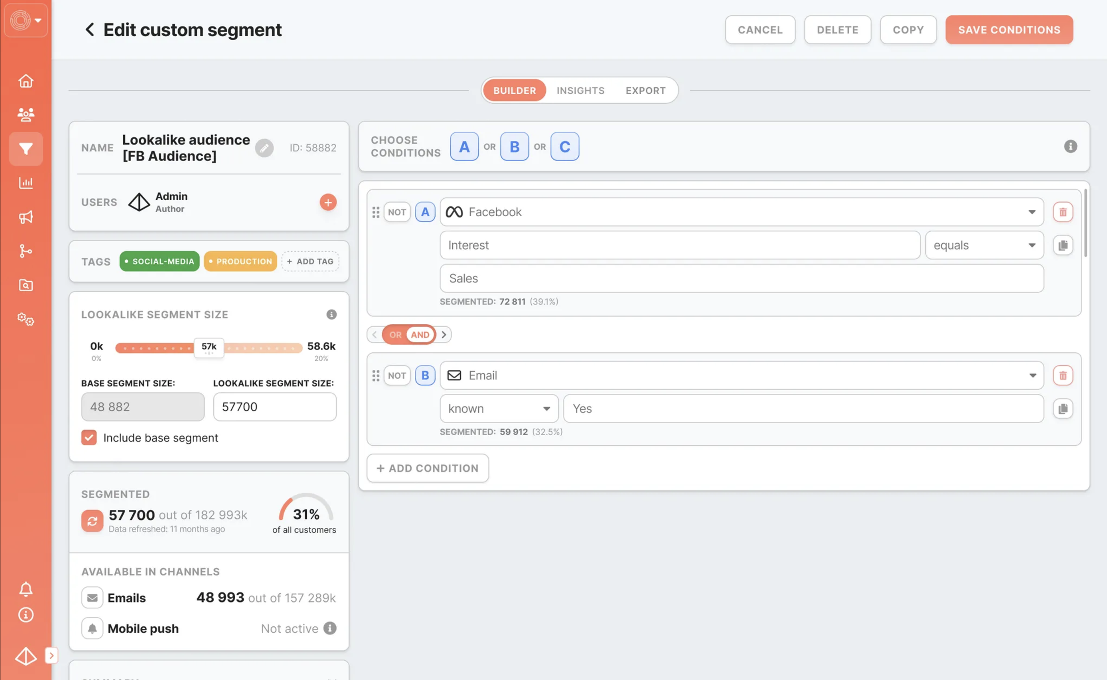Viewport: 1107px width, 680px height.
Task: Click the Production tag
Action: point(240,261)
